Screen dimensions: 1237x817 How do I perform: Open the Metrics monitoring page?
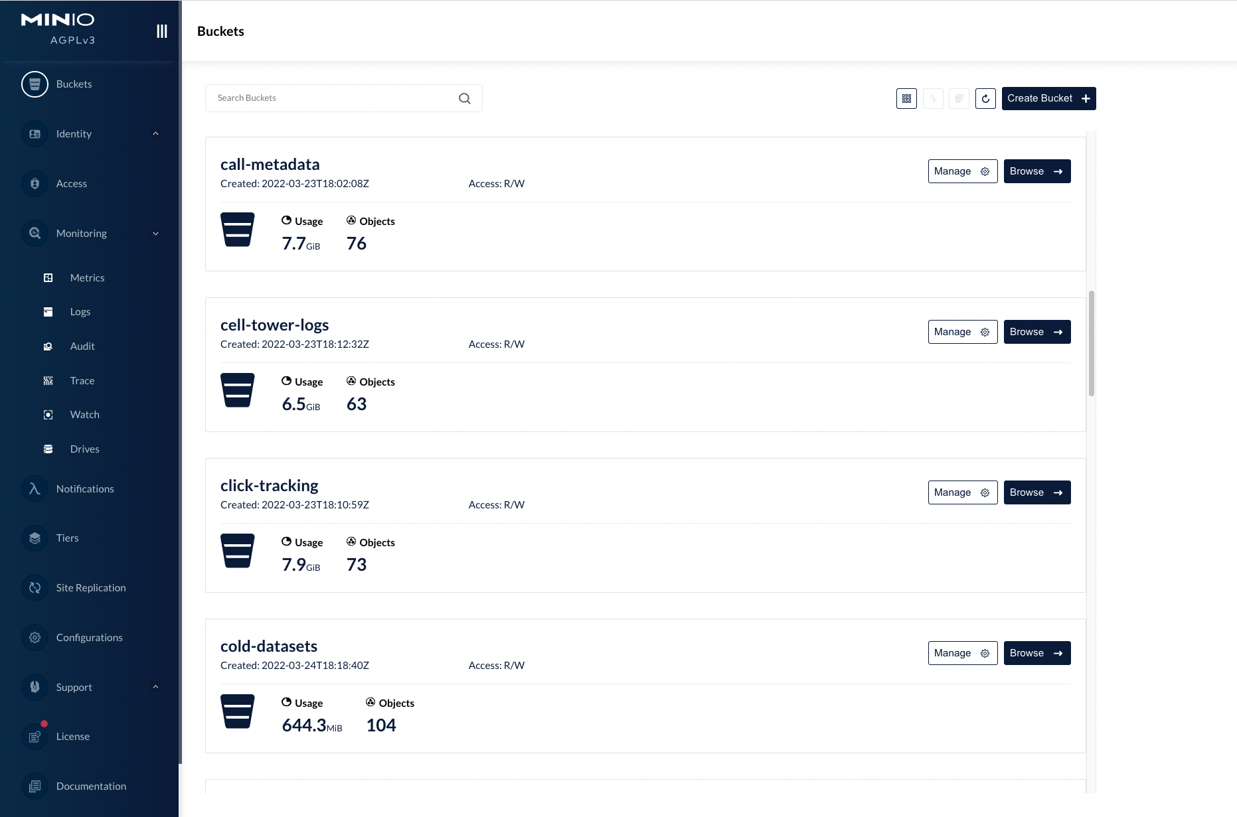pos(87,277)
